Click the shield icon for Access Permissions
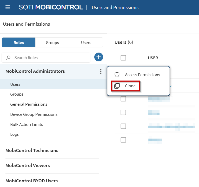The height and width of the screenshot is (187, 199). pos(117,75)
